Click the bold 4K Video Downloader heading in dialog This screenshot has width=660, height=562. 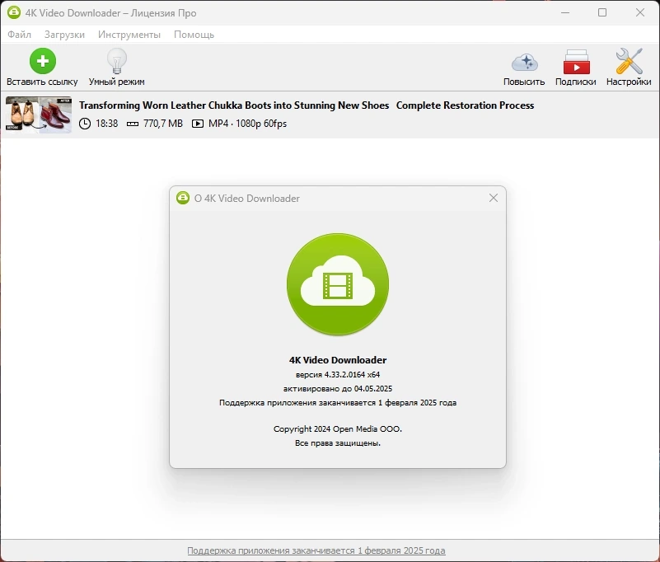pyautogui.click(x=338, y=360)
